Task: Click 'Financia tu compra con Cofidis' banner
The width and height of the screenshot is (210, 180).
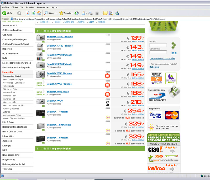Action: click(164, 127)
